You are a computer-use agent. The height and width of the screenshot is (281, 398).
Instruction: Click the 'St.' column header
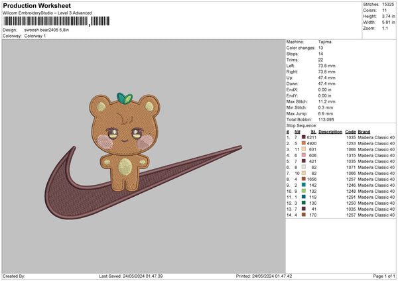point(314,132)
